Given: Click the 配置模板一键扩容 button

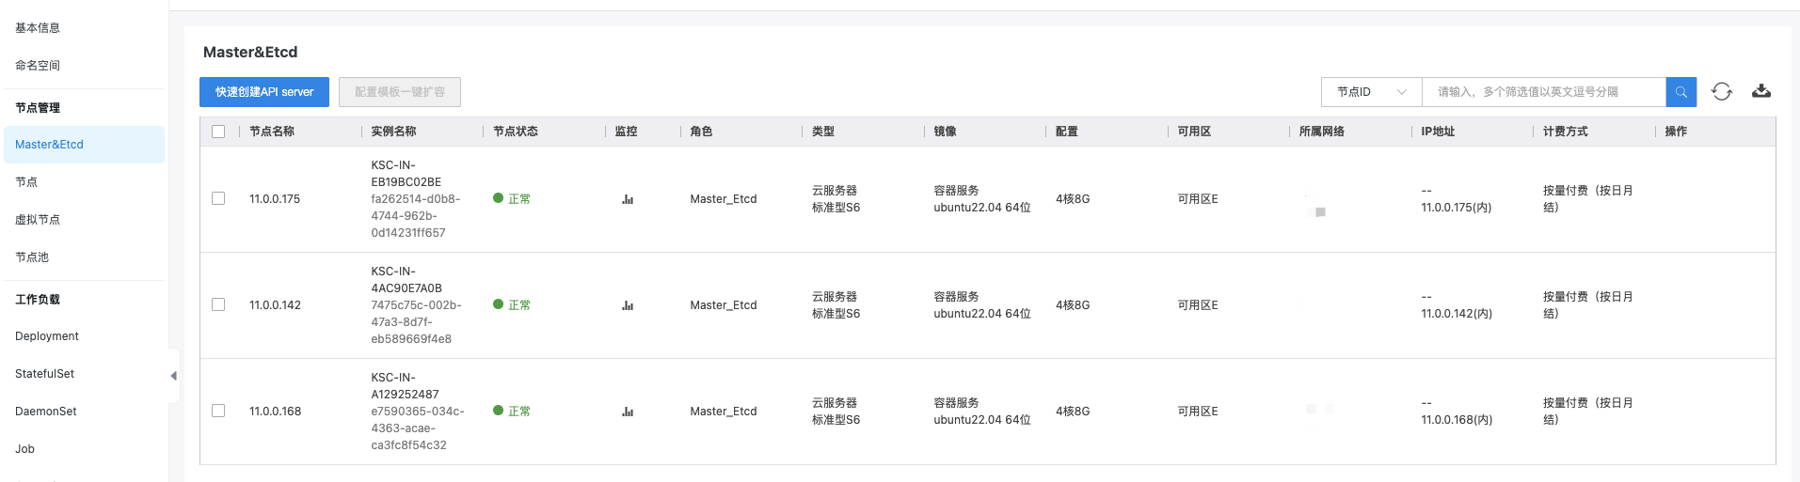Looking at the screenshot, I should click(x=400, y=92).
